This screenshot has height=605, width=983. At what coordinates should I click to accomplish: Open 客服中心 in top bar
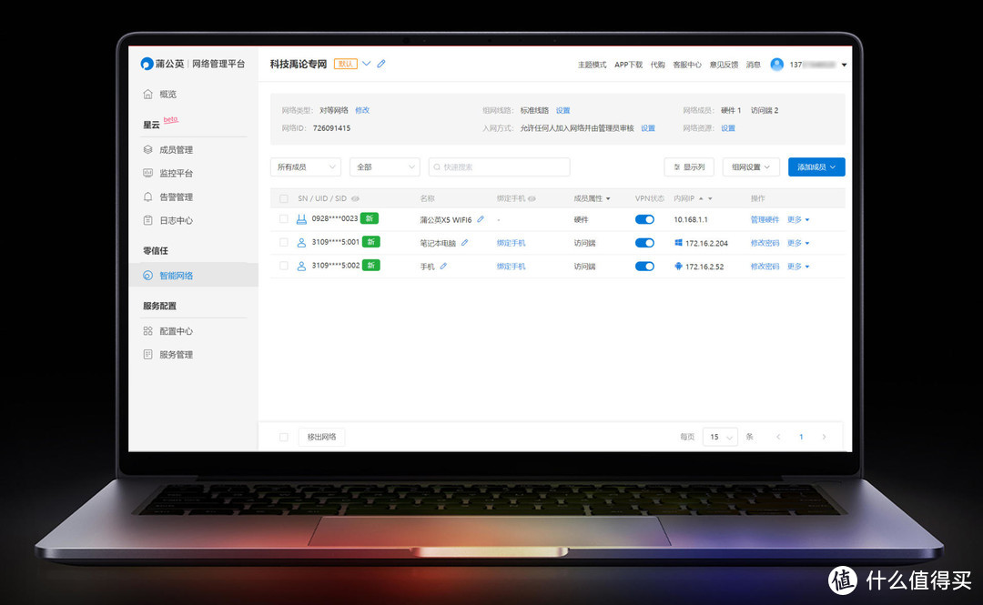[x=687, y=65]
